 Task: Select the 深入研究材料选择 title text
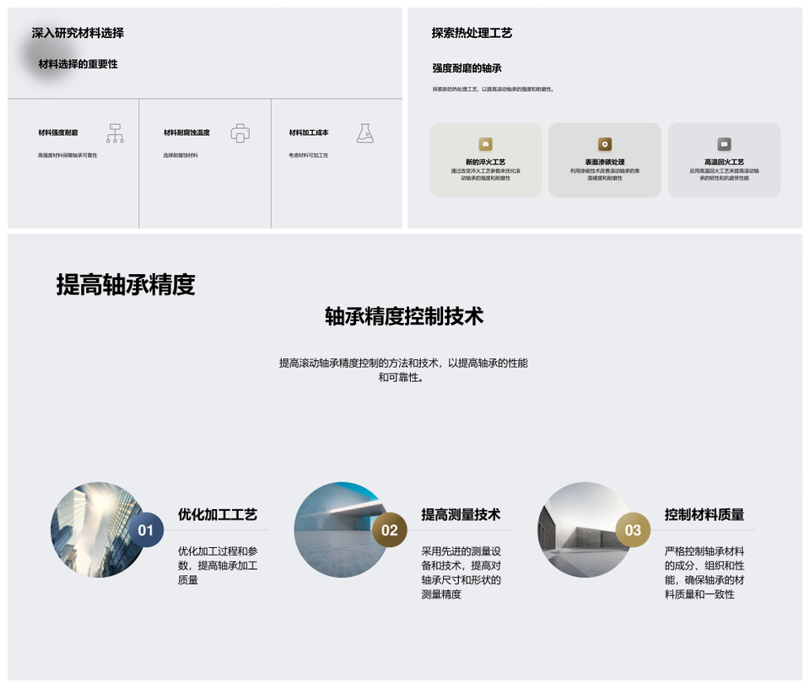click(78, 33)
